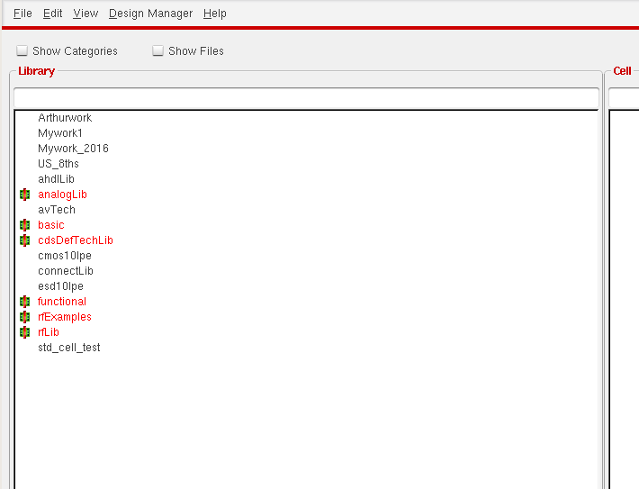The image size is (639, 489).
Task: Select the rfLib library name
Action: coord(48,332)
